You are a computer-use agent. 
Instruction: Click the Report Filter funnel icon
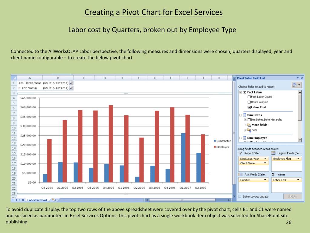(x=240, y=153)
